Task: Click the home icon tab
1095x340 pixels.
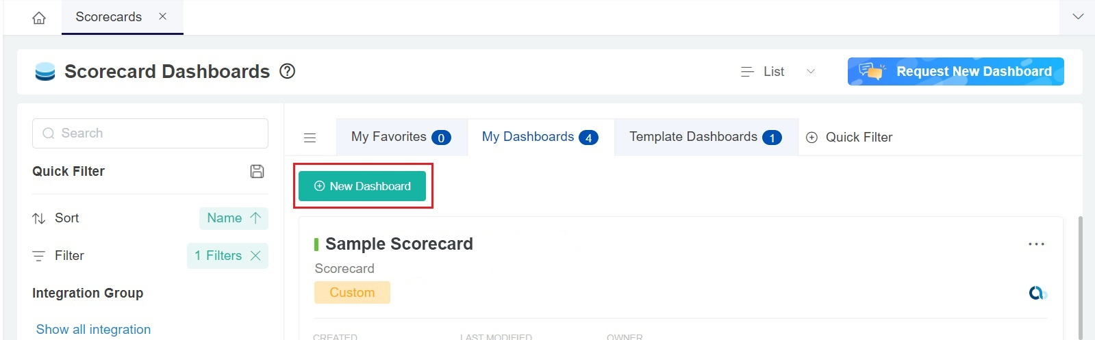Action: point(39,18)
